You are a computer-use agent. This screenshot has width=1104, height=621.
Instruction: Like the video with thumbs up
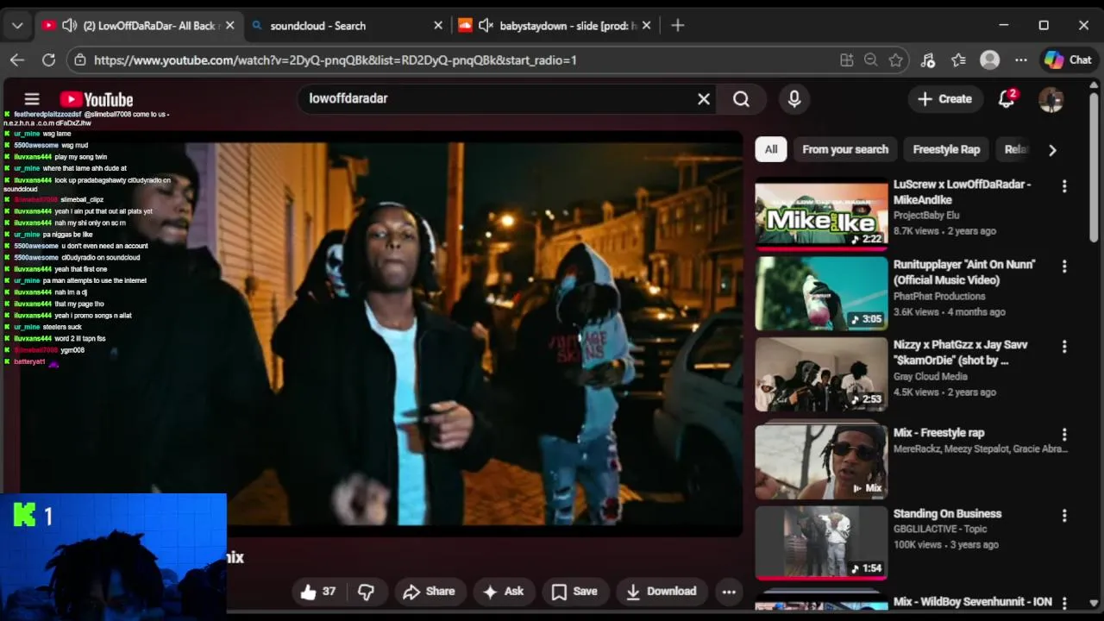click(x=318, y=592)
